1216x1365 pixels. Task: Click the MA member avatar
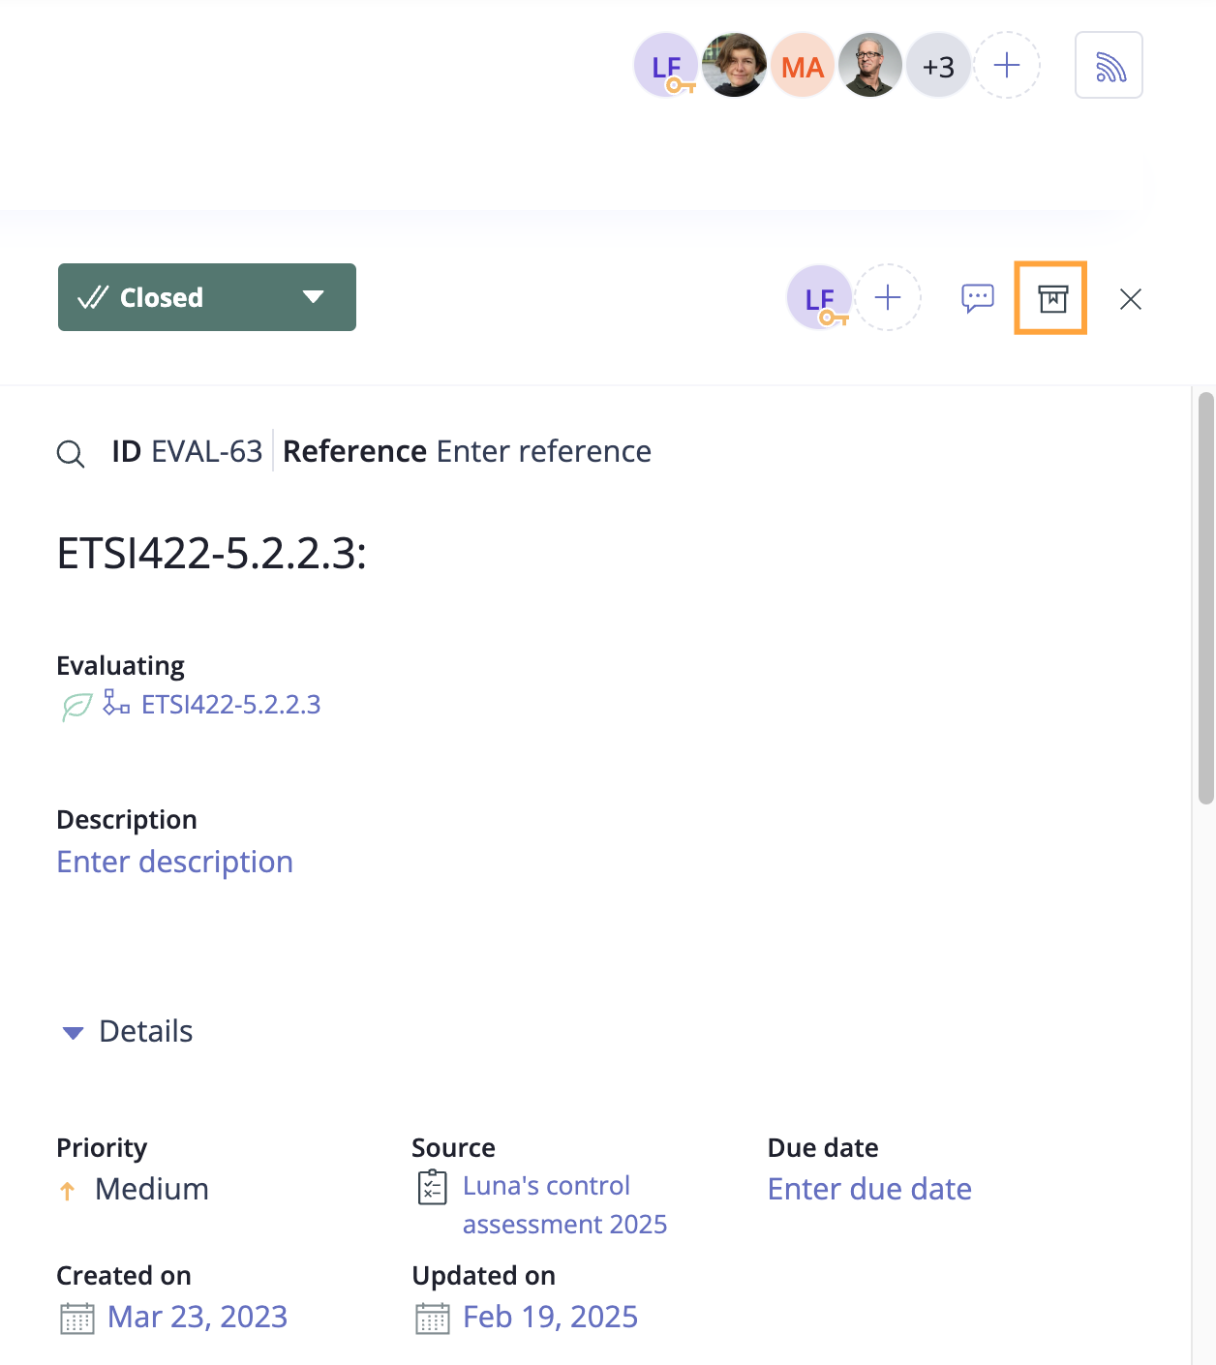803,66
